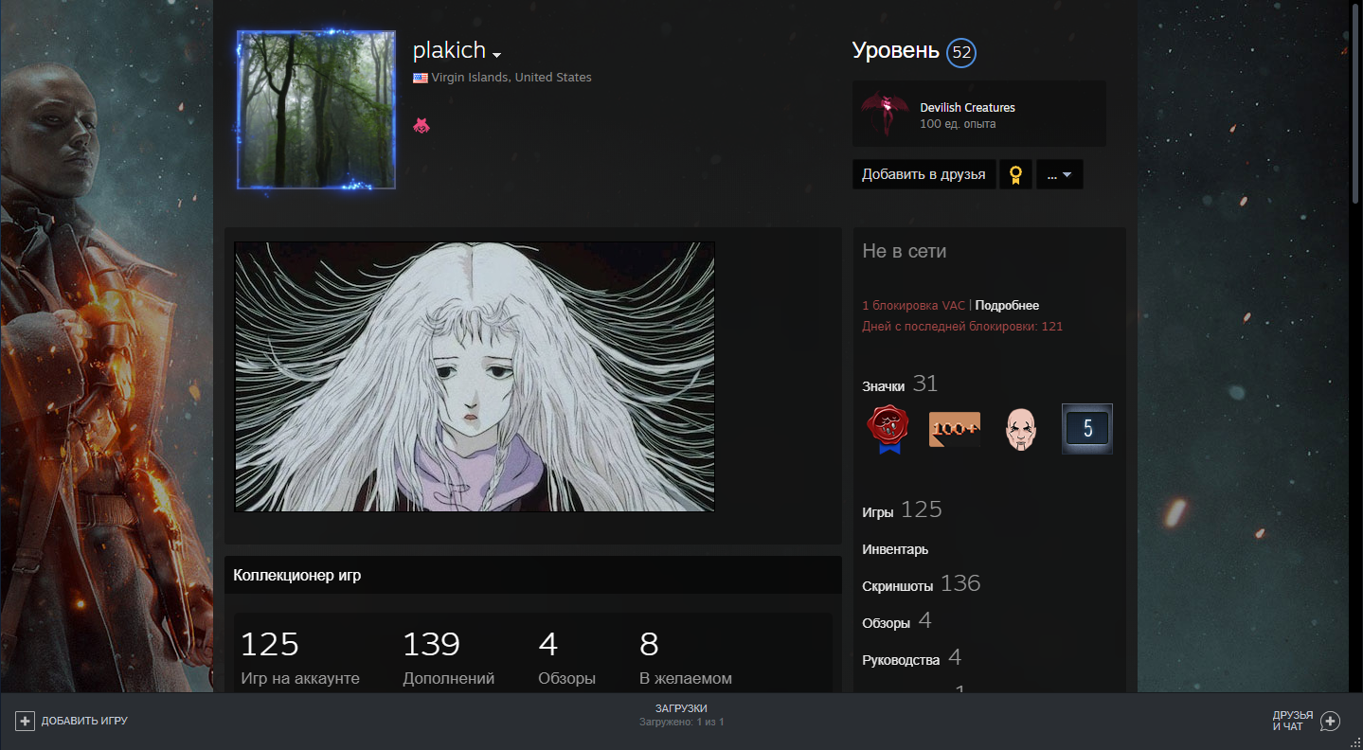Click Дней с последней блокировки: 121
The height and width of the screenshot is (750, 1363).
[x=962, y=327]
